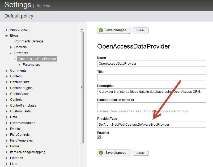Click the panel splitter grip handle
This screenshot has width=213, height=167.
[x=82, y=87]
